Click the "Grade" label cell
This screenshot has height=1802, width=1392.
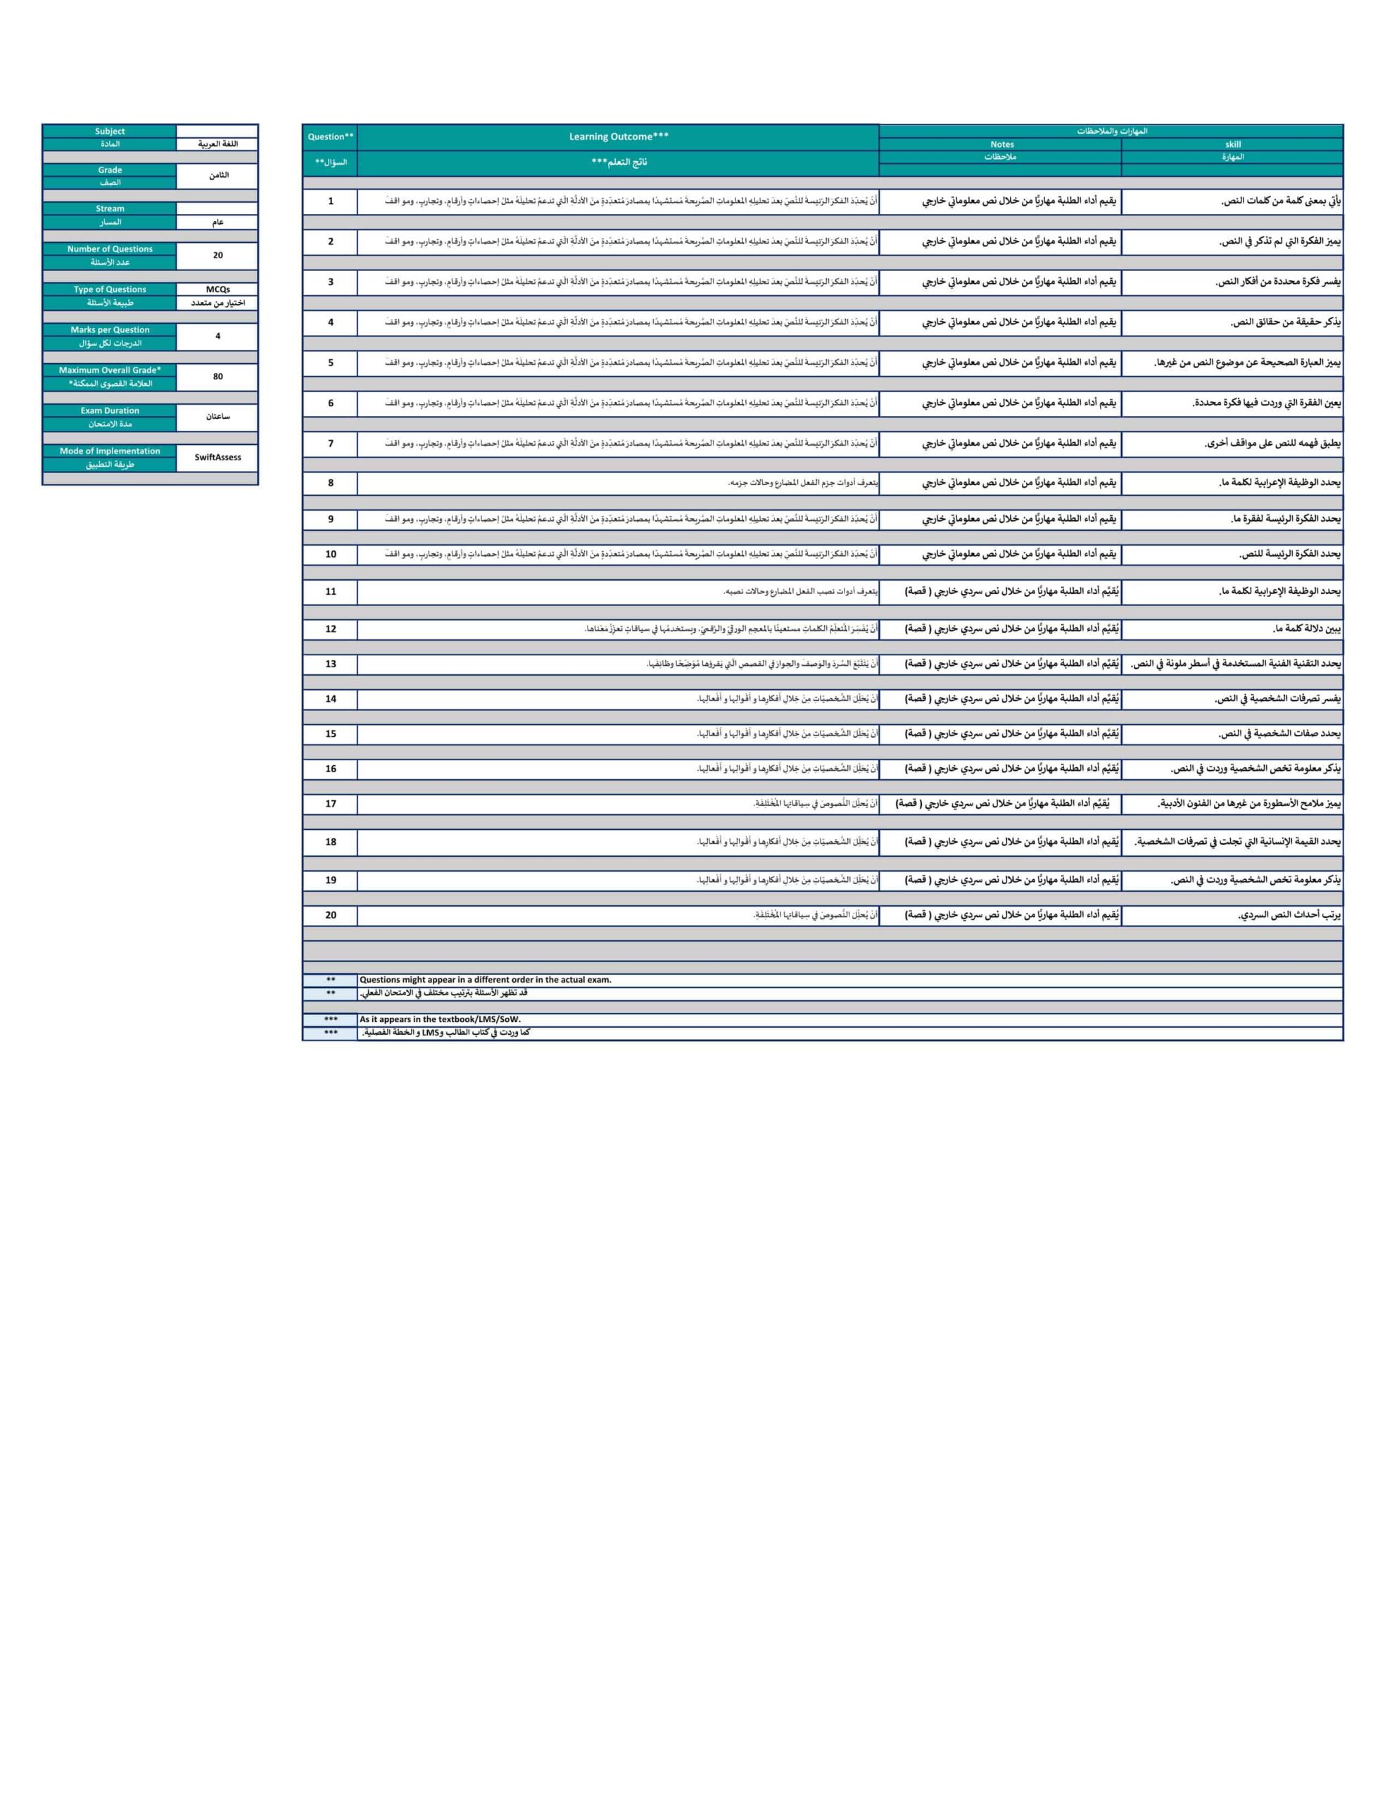(x=110, y=170)
